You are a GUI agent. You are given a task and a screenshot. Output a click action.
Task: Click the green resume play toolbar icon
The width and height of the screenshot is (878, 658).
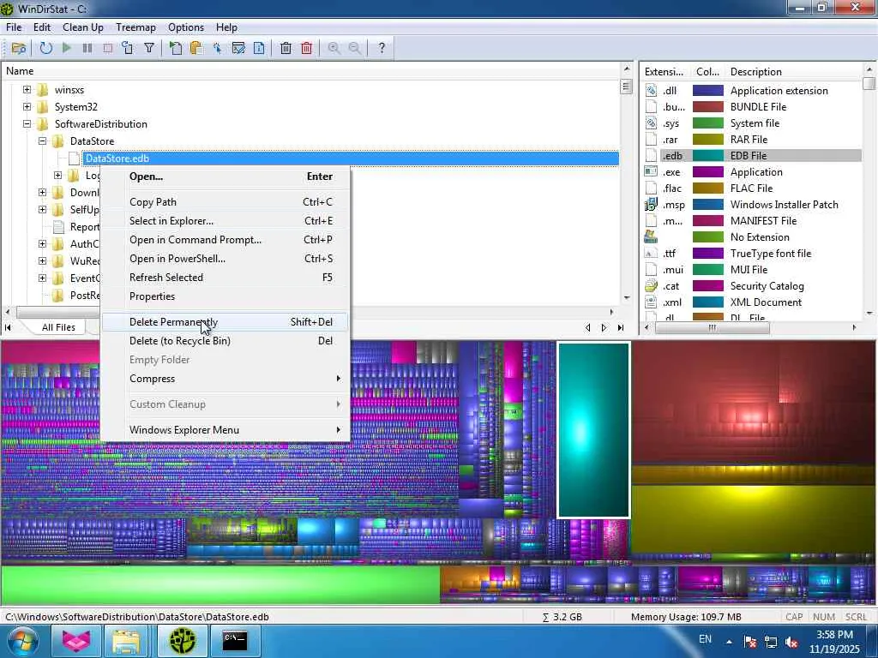tap(67, 48)
